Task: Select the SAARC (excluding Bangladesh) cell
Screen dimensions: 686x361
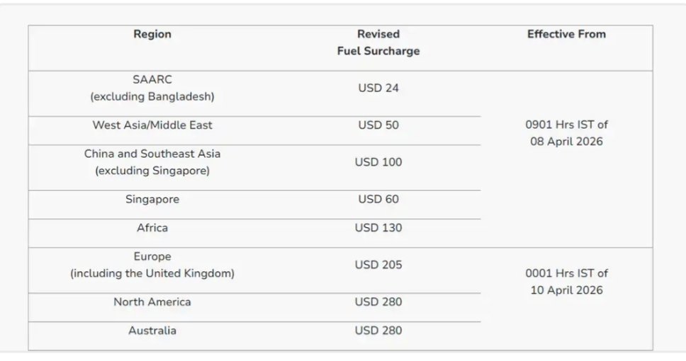Action: click(152, 88)
